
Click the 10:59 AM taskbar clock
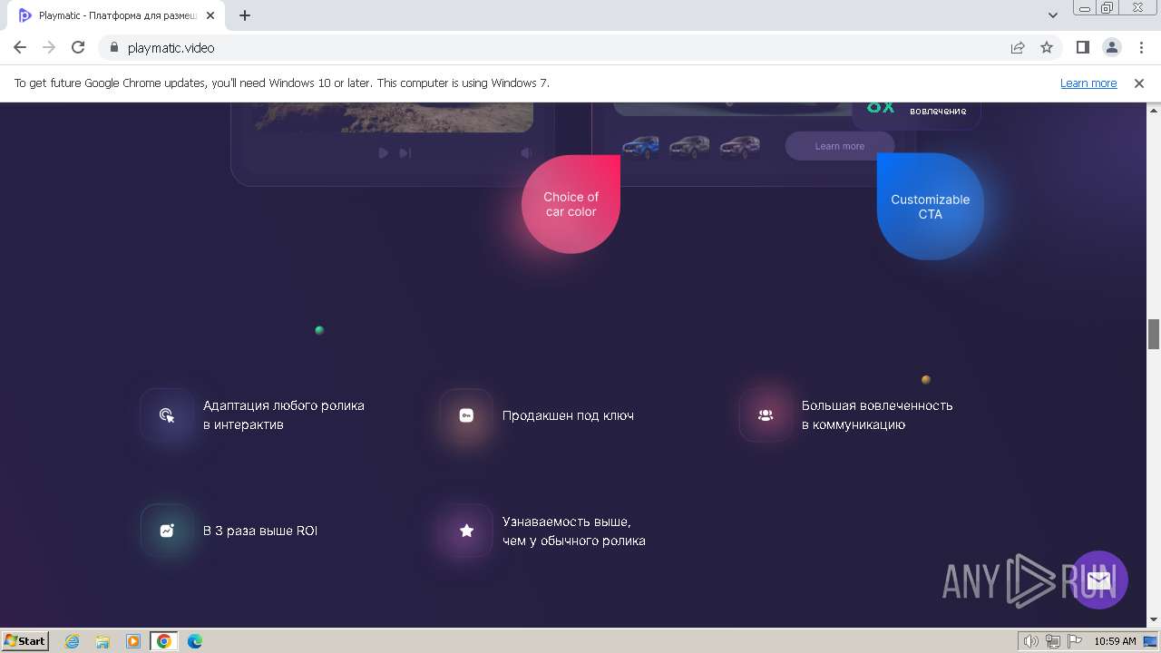[x=1115, y=641]
